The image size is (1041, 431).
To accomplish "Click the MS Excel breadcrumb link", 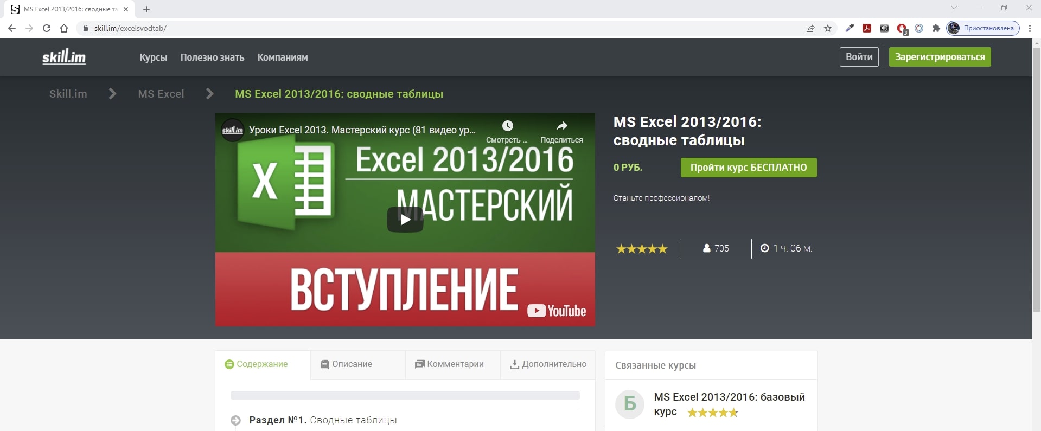I will 161,94.
